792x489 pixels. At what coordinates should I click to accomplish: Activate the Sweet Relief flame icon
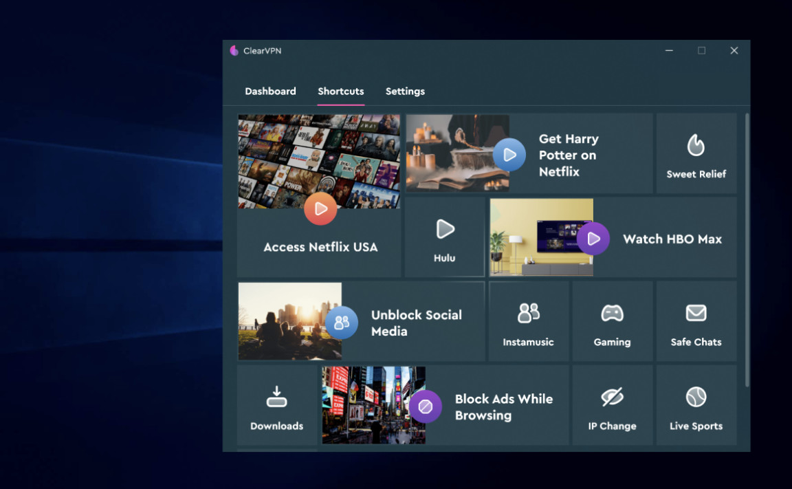696,145
